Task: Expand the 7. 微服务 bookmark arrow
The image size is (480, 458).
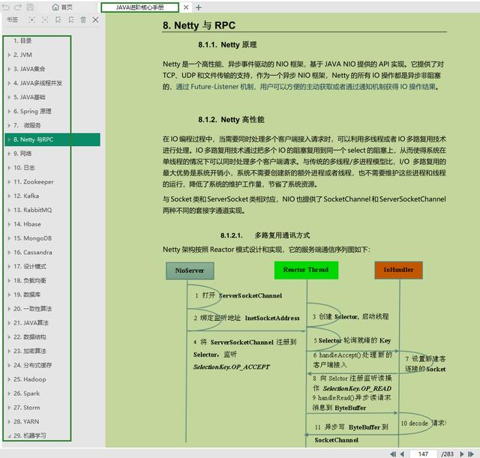Action: (x=9, y=125)
